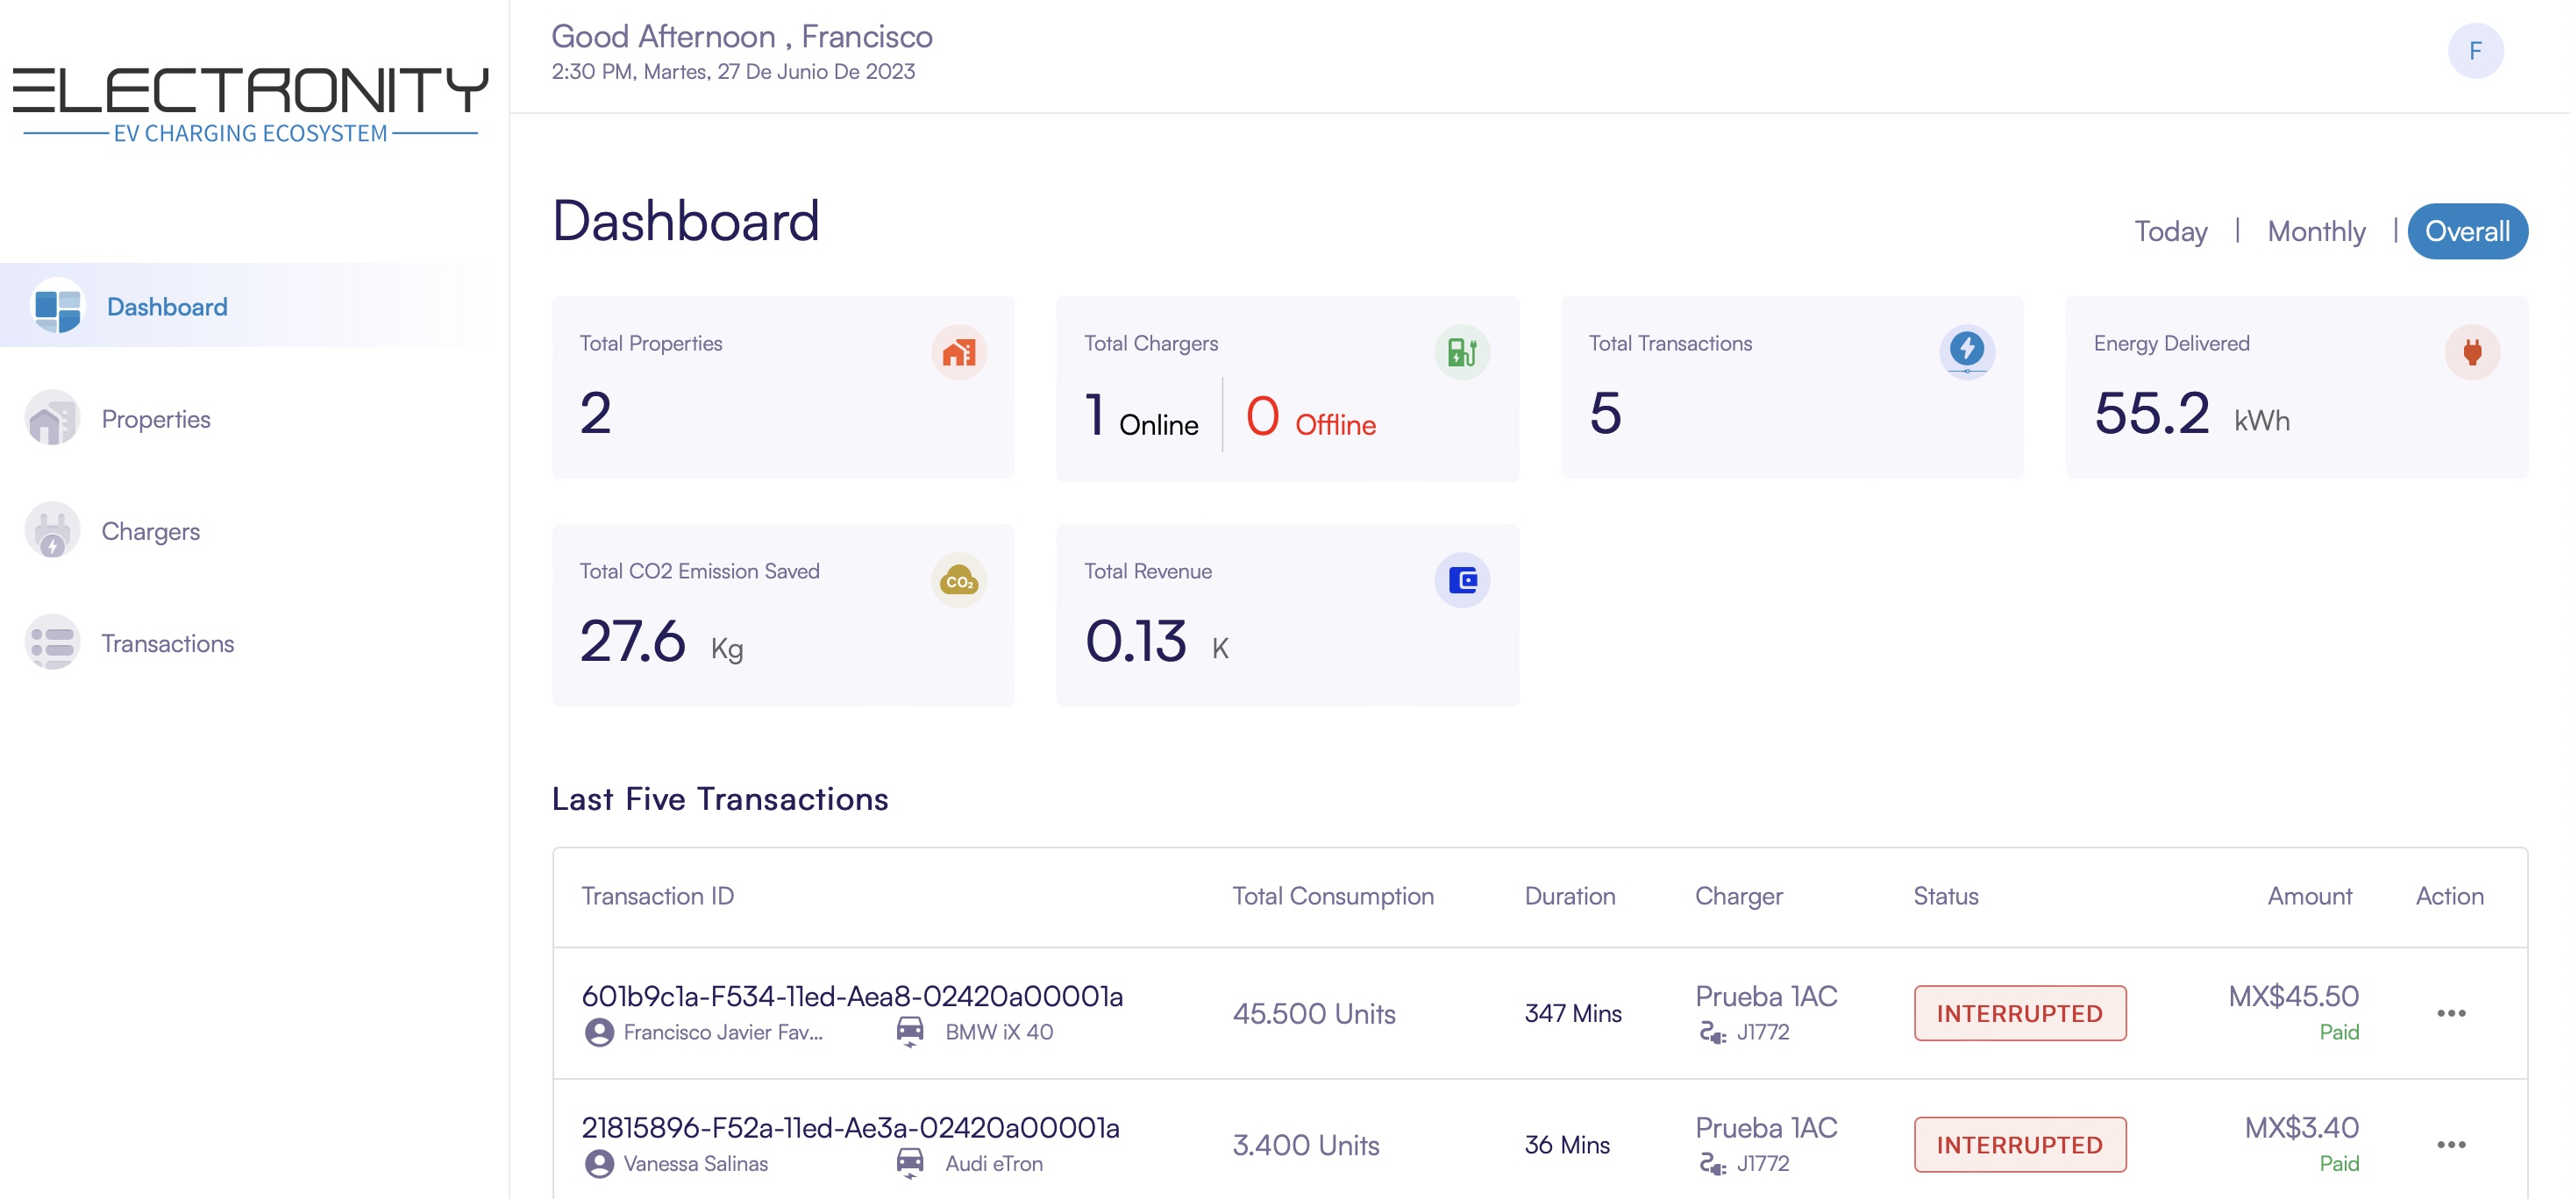Click the J1772 connector icon for Prueba 1AC

pos(1711,1032)
